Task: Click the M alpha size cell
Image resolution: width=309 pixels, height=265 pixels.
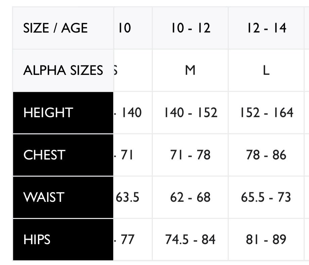Action: click(190, 71)
